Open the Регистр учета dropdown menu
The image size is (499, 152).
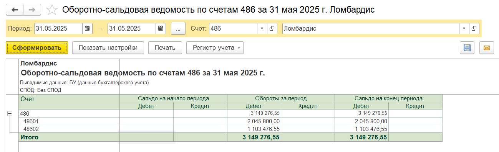[215, 48]
